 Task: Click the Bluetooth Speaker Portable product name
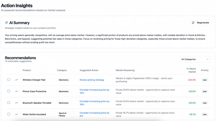pyautogui.click(x=37, y=103)
